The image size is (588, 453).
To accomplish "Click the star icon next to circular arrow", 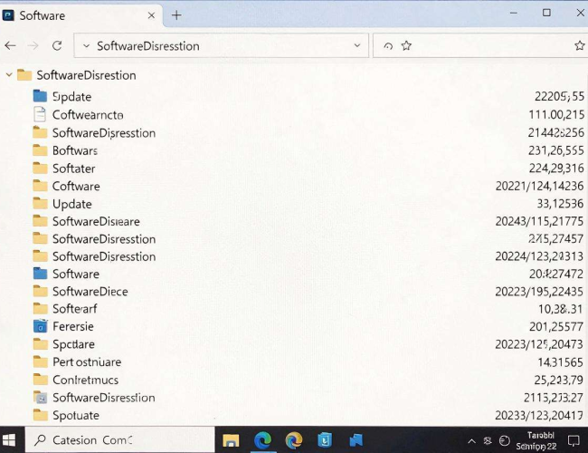I will pos(406,46).
